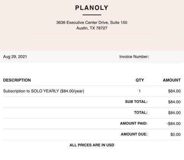Image resolution: width=184 pixels, height=160 pixels.
Task: Click the TOTAL label
Action: pos(141,112)
